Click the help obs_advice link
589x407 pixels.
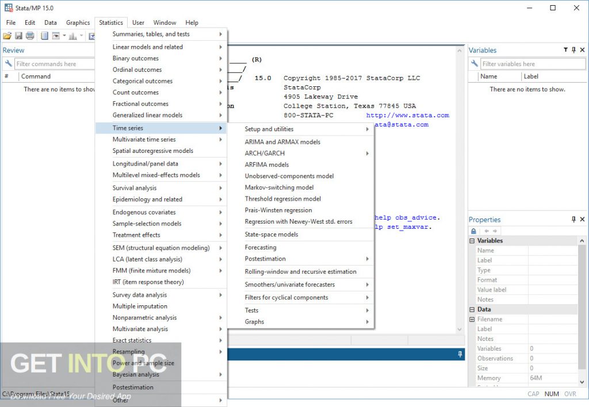pos(406,217)
